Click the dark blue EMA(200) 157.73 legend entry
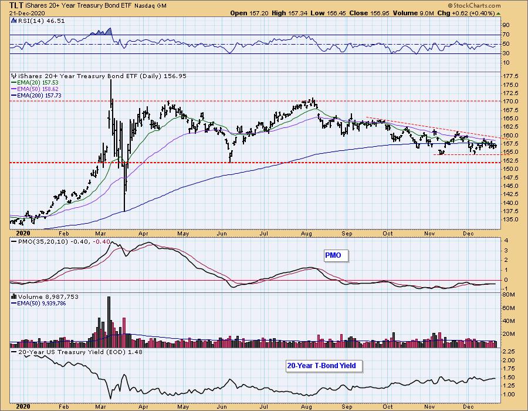The height and width of the screenshot is (411, 528). click(36, 95)
